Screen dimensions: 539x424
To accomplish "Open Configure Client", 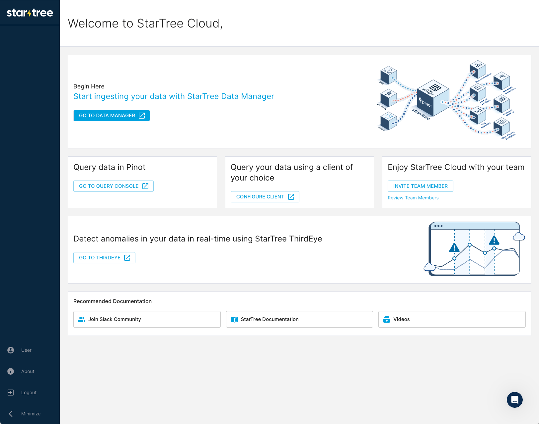I will (265, 196).
